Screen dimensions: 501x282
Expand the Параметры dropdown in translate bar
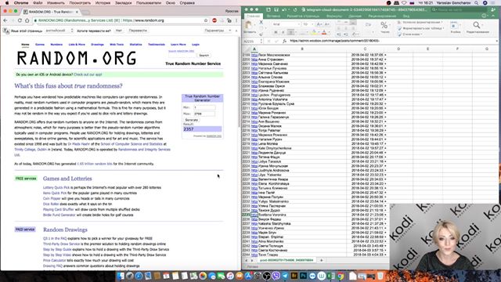pyautogui.click(x=218, y=31)
